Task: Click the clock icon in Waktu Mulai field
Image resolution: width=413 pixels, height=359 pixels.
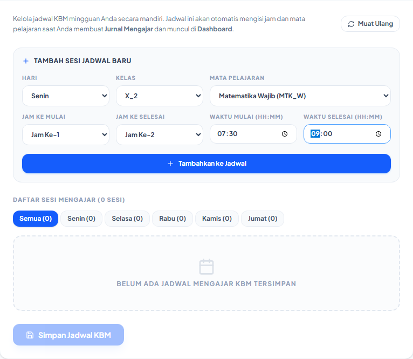Action: pos(285,134)
